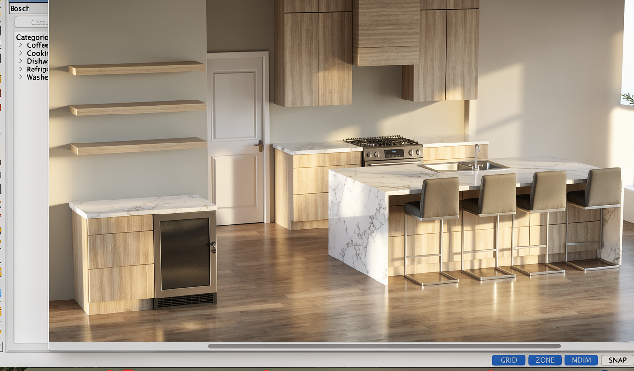Viewport: 634px width, 371px height.
Task: Expand the Coffee category arrow
Action: click(x=21, y=45)
